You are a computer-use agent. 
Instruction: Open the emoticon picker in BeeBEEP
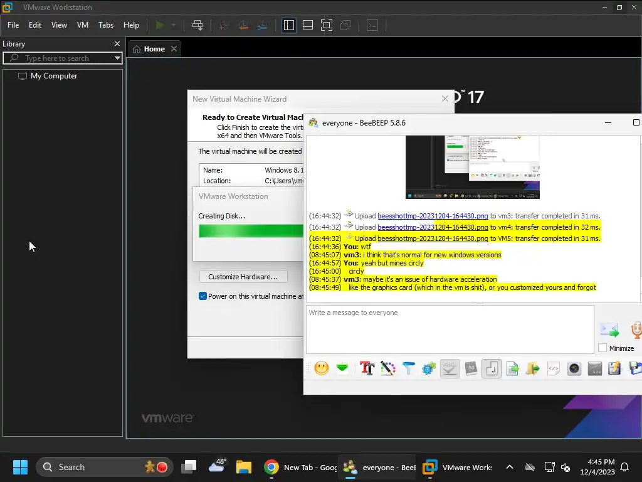322,368
